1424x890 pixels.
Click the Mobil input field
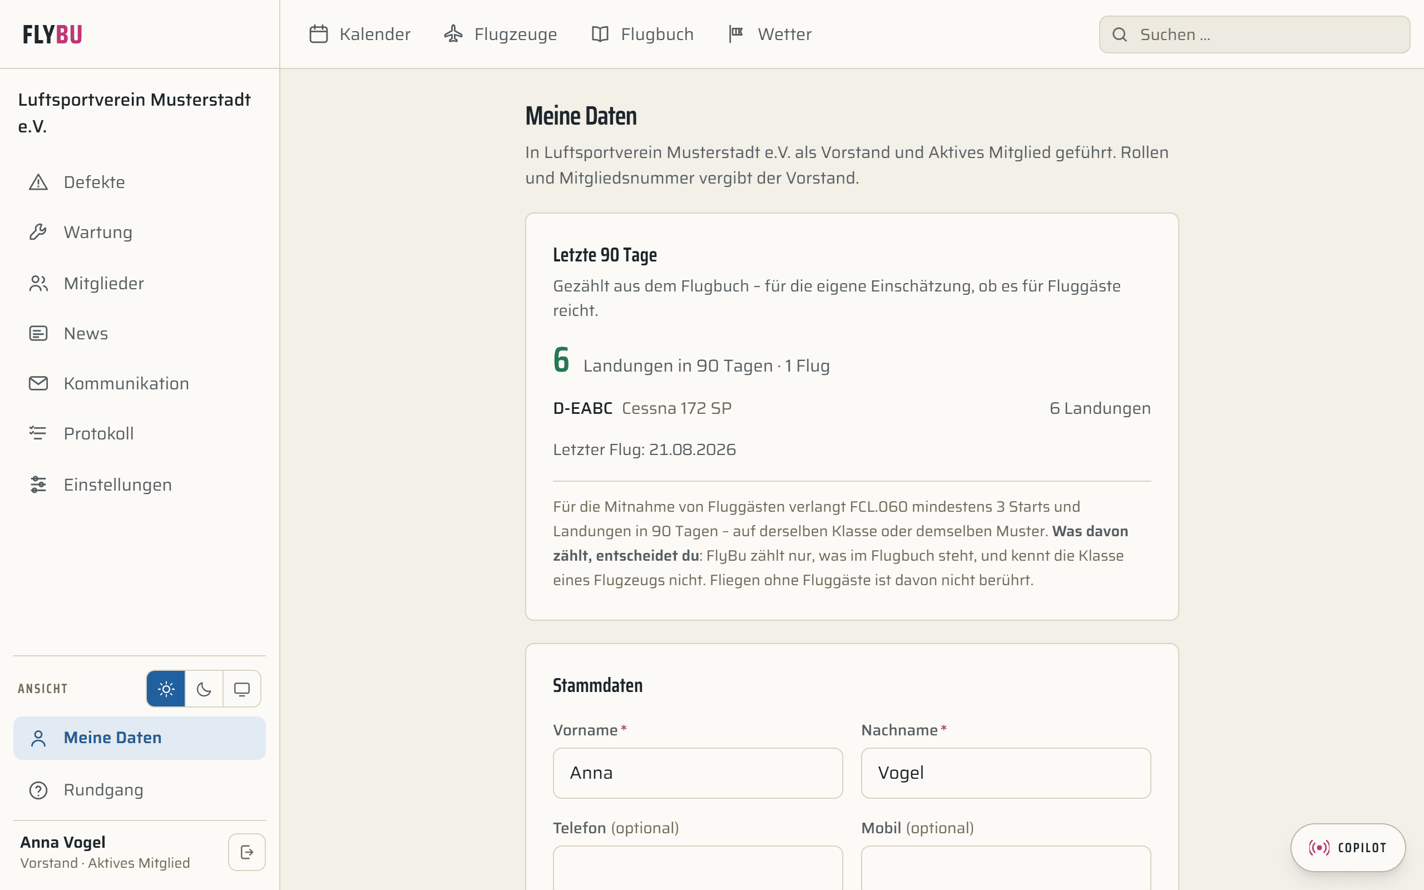[1006, 868]
